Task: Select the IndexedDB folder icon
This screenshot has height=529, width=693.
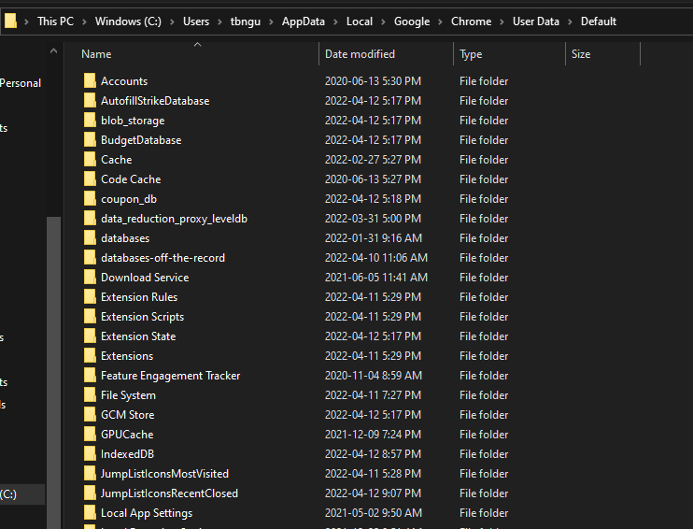Action: click(x=90, y=454)
